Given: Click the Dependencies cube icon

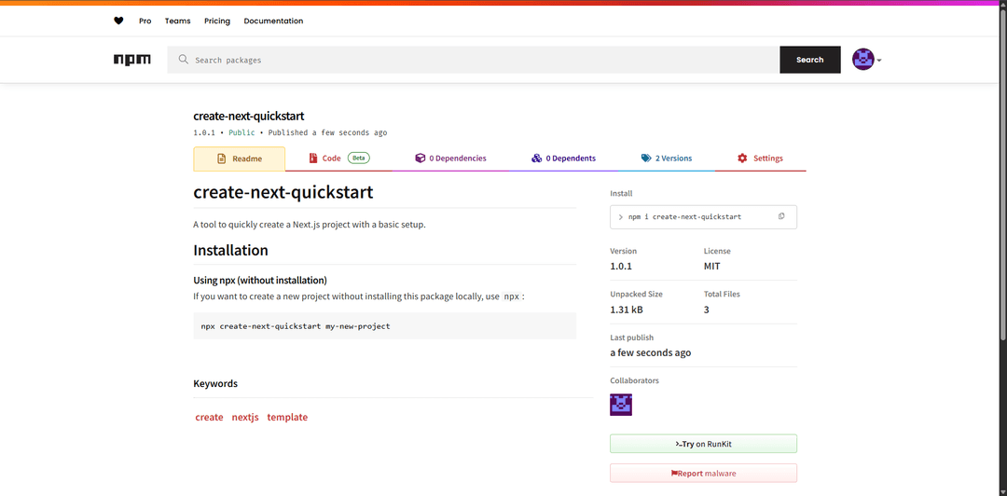Looking at the screenshot, I should [x=420, y=158].
